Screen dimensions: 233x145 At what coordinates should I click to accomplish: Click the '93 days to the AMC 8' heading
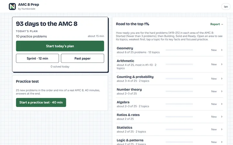click(x=47, y=24)
